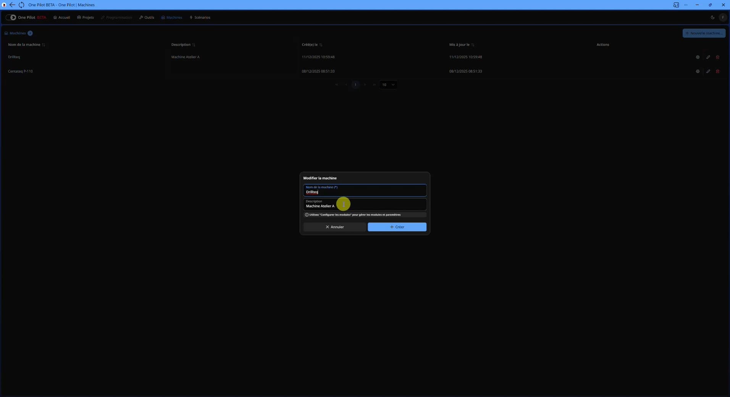This screenshot has height=397, width=730.
Task: Open the Accueil page
Action: coord(61,18)
